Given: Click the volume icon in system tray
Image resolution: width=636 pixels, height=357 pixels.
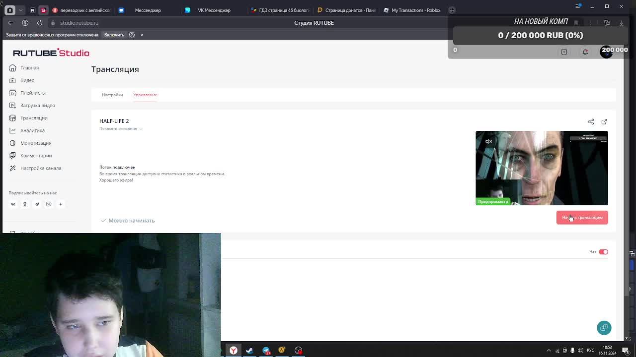Looking at the screenshot, I should tap(581, 351).
